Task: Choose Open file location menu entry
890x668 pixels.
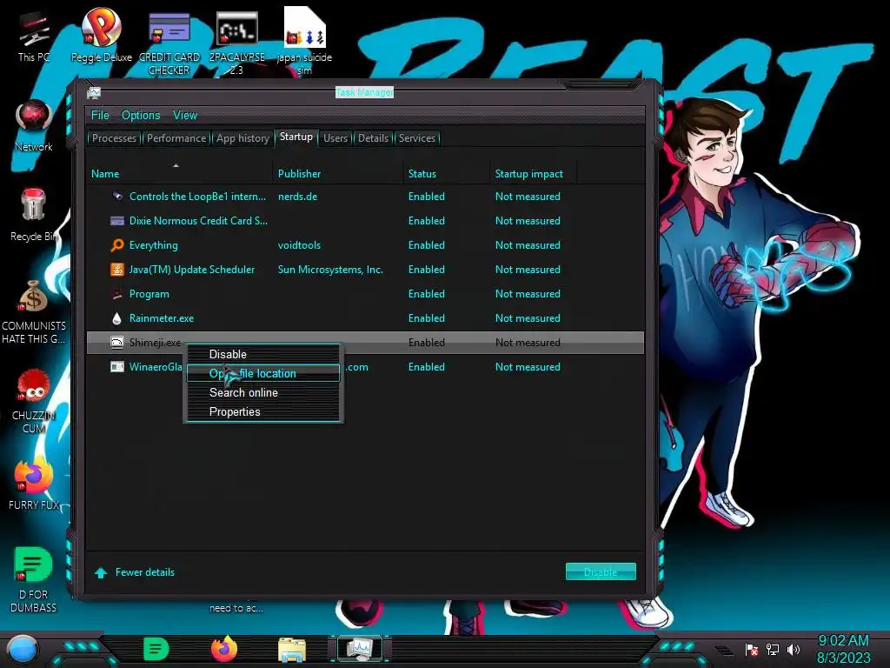Action: [263, 373]
